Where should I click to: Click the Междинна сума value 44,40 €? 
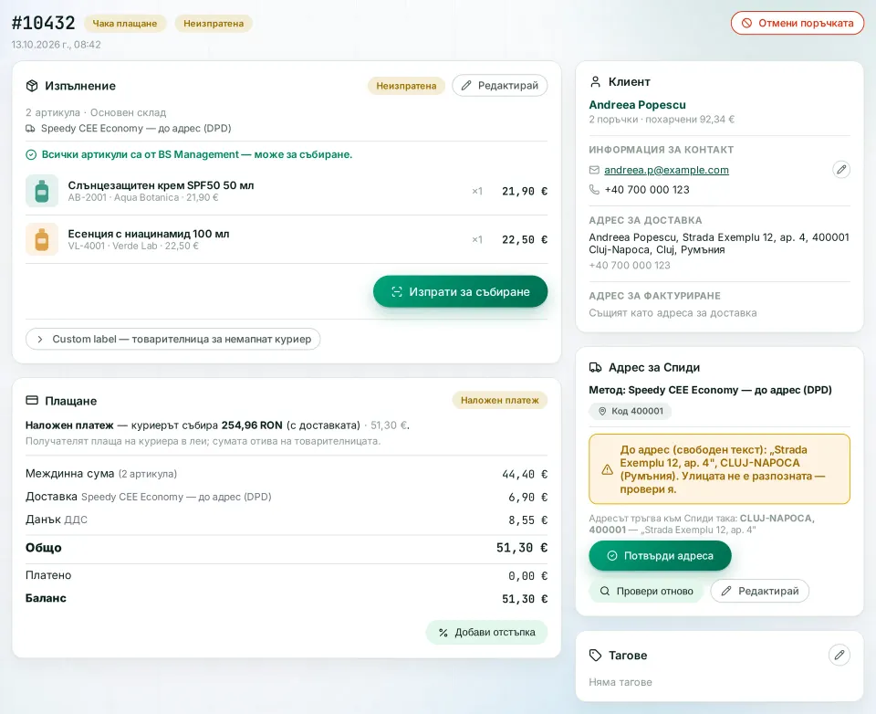pos(525,474)
